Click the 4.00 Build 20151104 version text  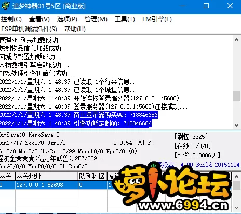pos(210,165)
